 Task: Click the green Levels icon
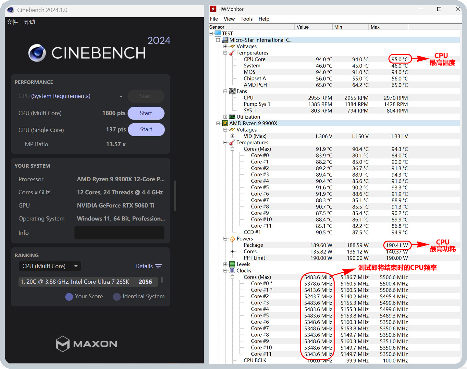click(232, 264)
